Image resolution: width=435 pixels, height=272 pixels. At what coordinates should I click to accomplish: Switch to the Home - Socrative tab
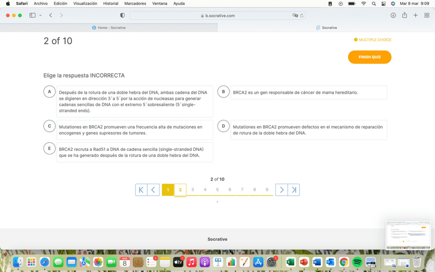coord(109,28)
